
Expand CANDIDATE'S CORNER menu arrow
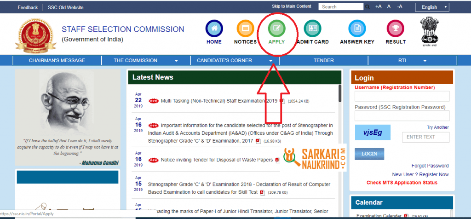coord(270,61)
